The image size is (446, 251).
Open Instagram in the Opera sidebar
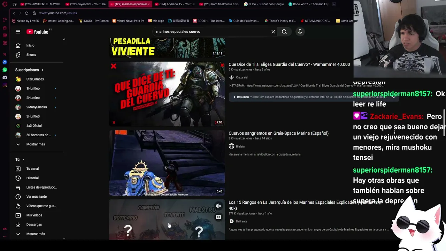pyautogui.click(x=5, y=85)
